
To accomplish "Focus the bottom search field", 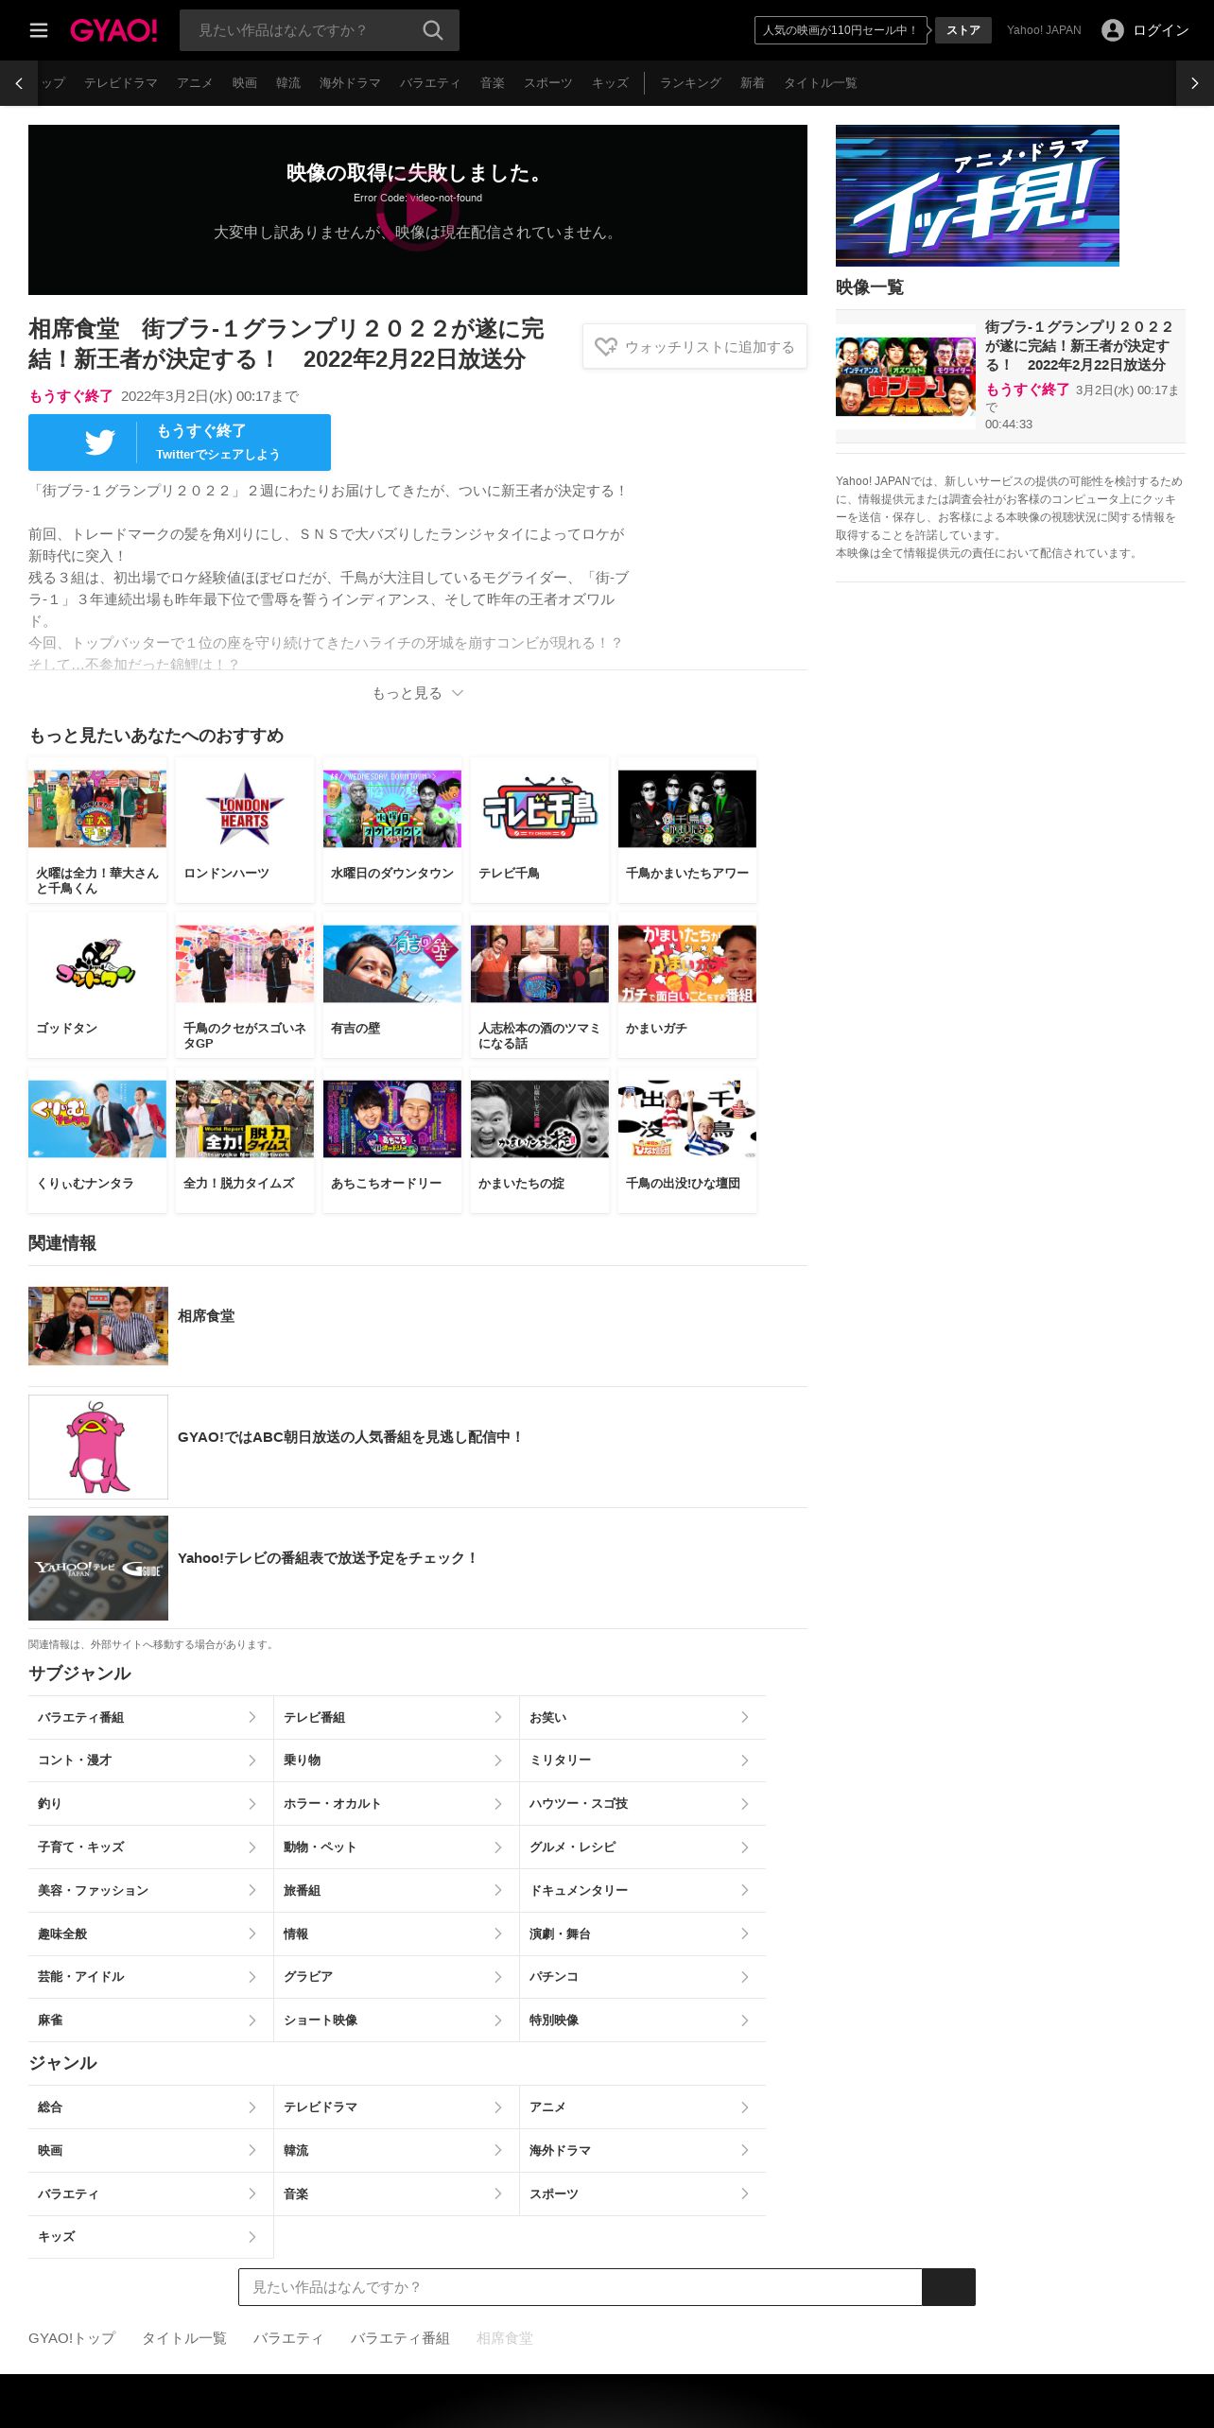I will click(581, 2286).
